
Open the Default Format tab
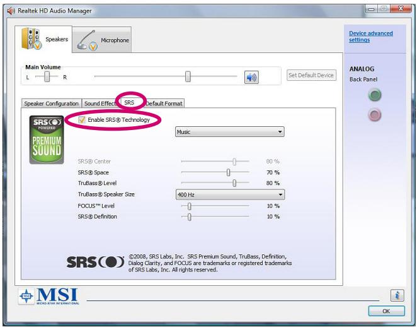(164, 104)
